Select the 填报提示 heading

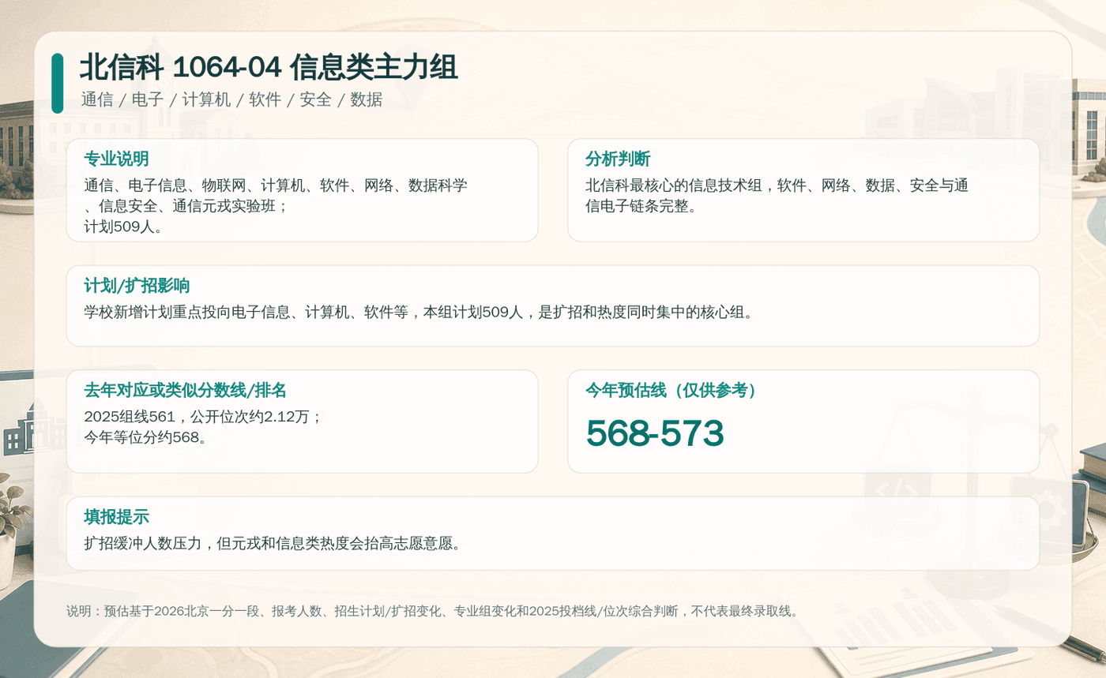coord(116,517)
